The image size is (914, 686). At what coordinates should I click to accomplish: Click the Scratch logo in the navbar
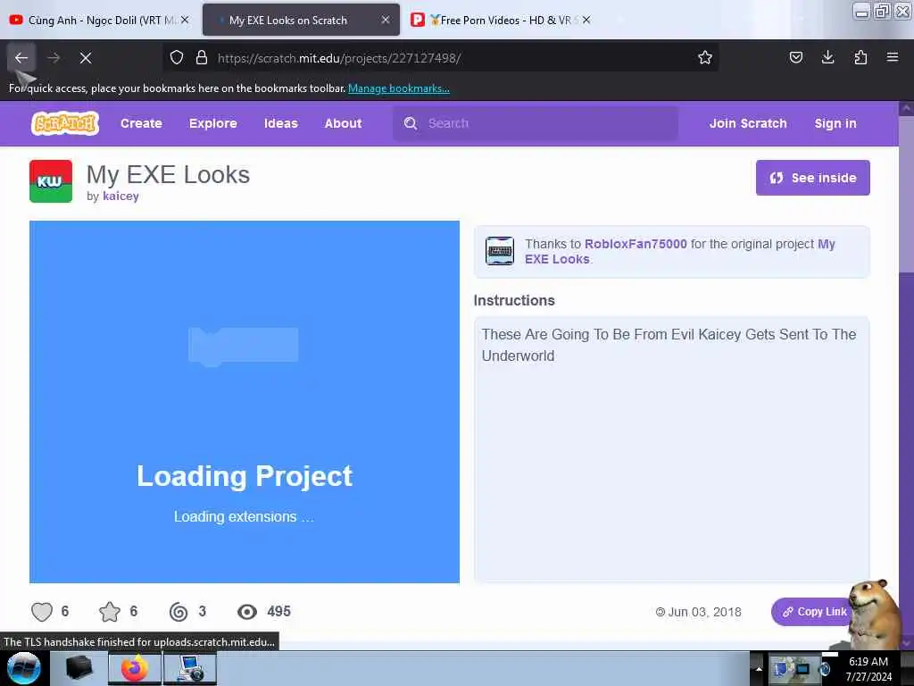(x=64, y=123)
